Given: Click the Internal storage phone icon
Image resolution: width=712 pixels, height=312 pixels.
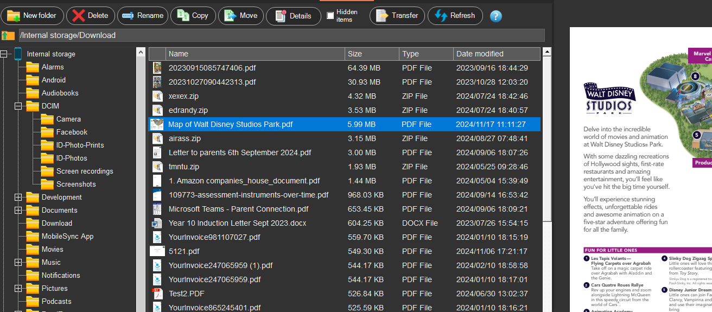Looking at the screenshot, I should [x=18, y=54].
